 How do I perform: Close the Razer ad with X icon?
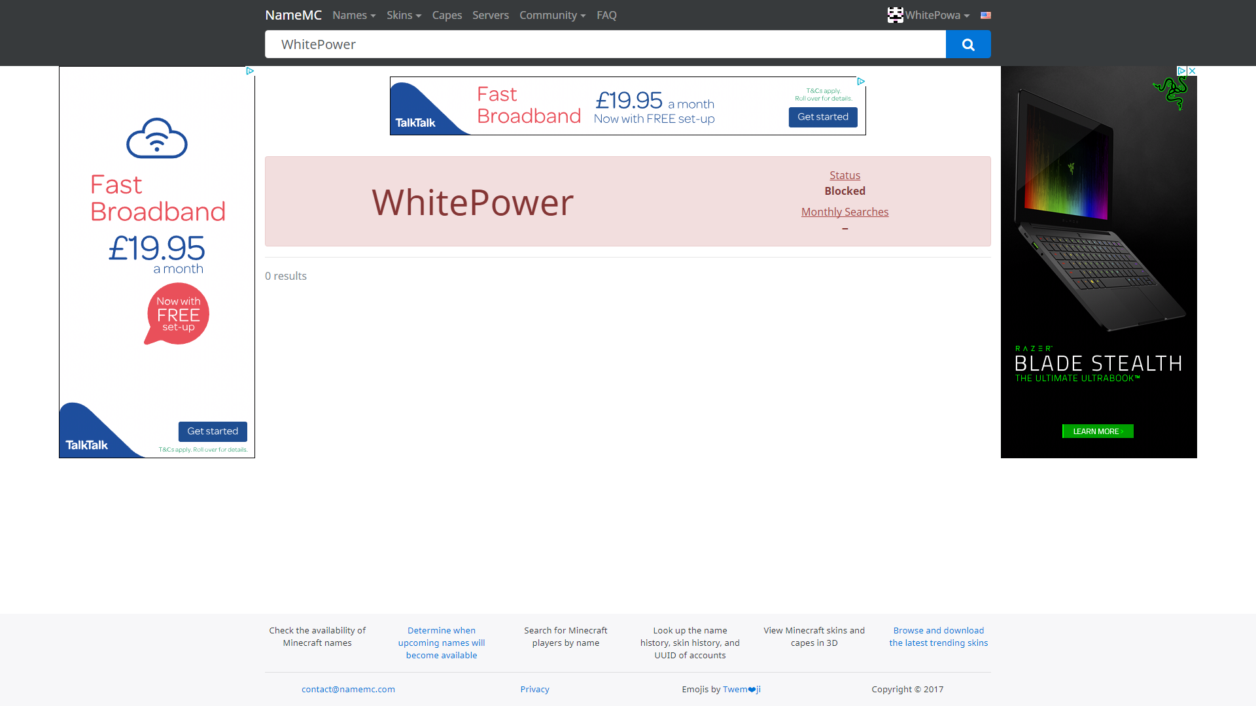[x=1192, y=71]
